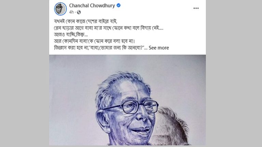Image resolution: width=262 pixels, height=147 pixels.
Task: Open the blue pen sketch portrait image
Action: pyautogui.click(x=127, y=100)
